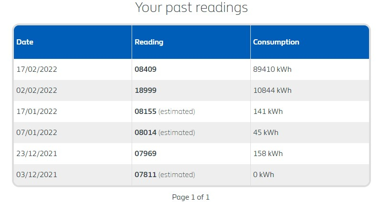Viewport: 381px width, 202px height.
Task: Click the 18999 reading value
Action: coord(146,90)
